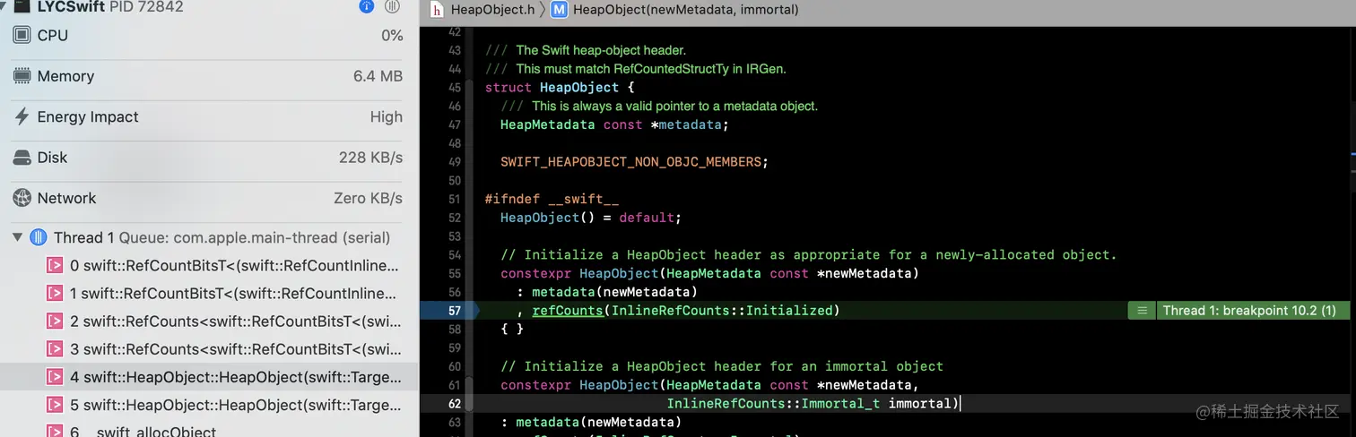Screen dimensions: 1356x437
Task: Select Thread 1 com.apple.main-thread row
Action: (x=208, y=237)
